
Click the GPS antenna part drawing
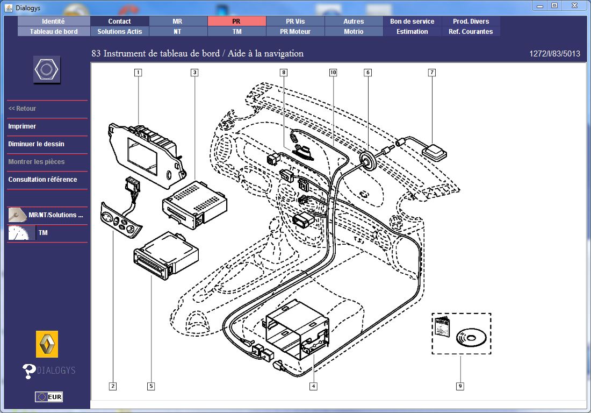point(434,152)
